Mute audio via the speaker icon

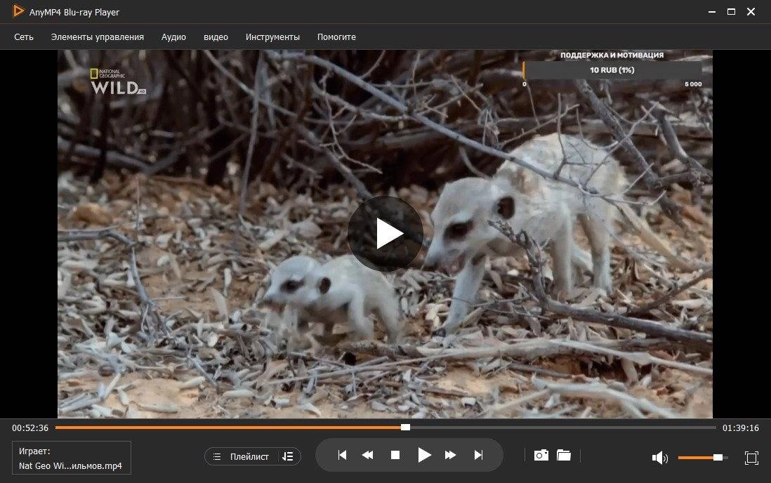coord(660,458)
